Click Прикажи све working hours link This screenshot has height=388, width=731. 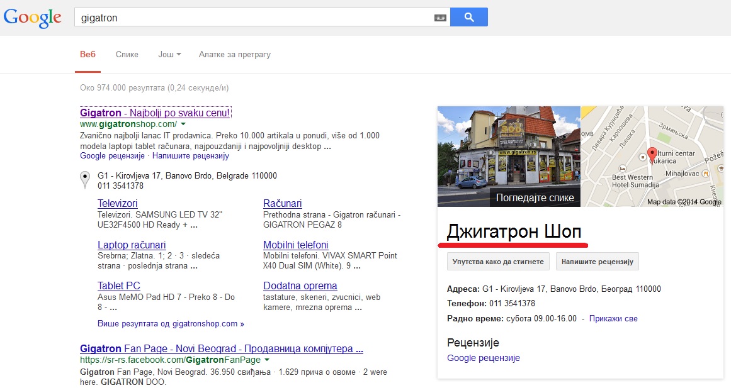click(x=613, y=319)
